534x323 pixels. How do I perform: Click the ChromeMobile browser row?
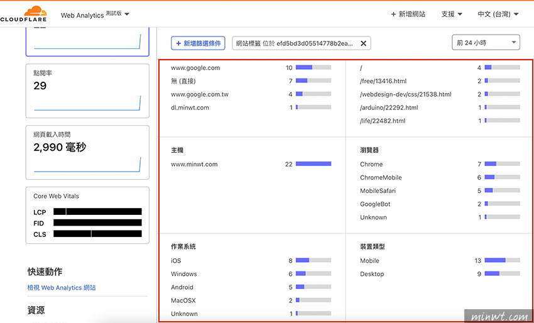point(440,177)
